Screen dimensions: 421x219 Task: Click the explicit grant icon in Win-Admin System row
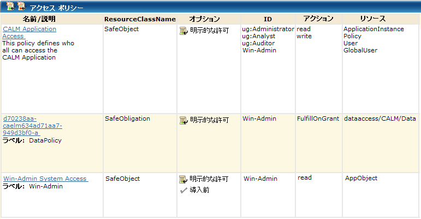[x=183, y=179]
